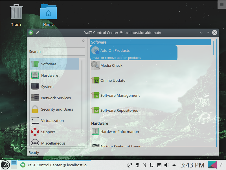Choose the Network Services category
The width and height of the screenshot is (226, 170).
coord(56,98)
